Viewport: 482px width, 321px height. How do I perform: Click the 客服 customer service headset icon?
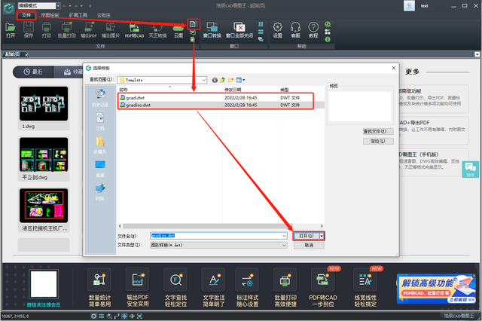pos(295,30)
